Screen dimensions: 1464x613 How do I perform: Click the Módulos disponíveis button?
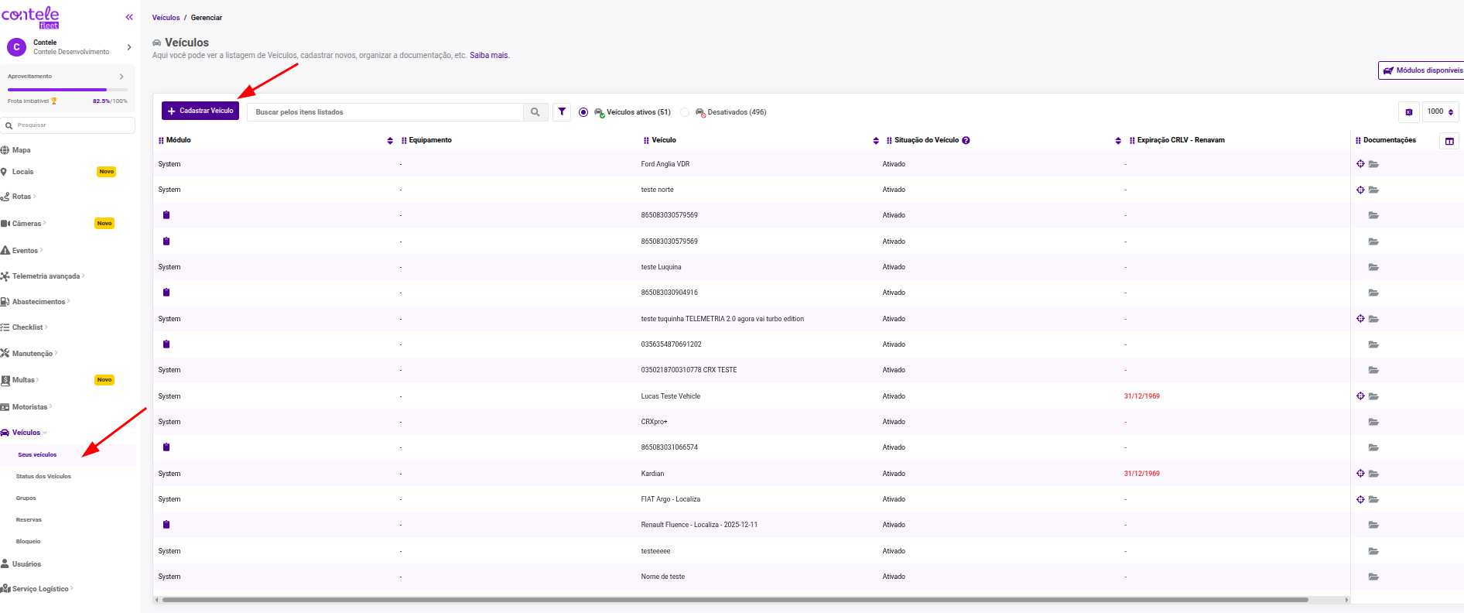(x=1422, y=70)
